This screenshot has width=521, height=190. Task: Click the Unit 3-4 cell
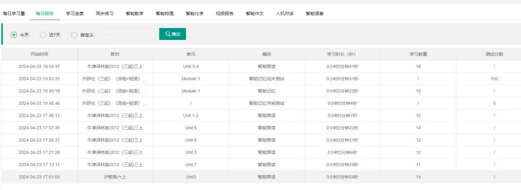click(x=191, y=66)
